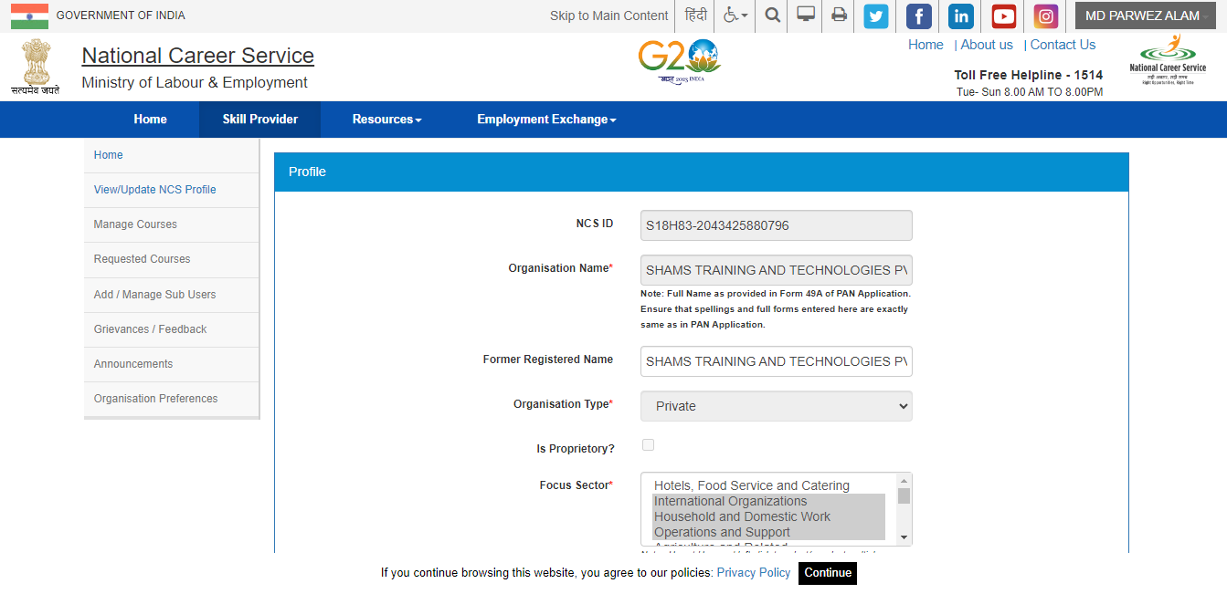Open the YouTube channel icon
This screenshot has width=1227, height=594.
point(1003,16)
